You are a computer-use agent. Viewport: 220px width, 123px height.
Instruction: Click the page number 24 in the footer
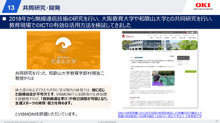[217, 121]
